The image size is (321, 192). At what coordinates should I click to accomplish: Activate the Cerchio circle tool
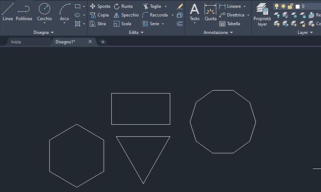(44, 12)
